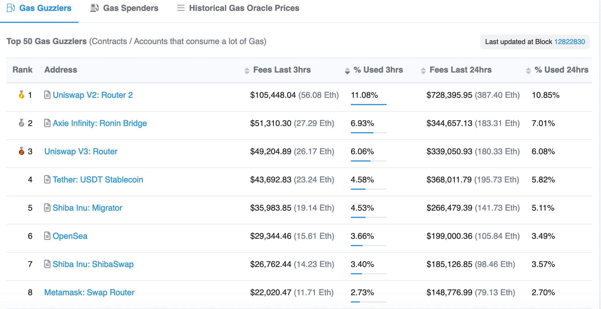Open the Metamask: Swap Router address
601x309 pixels.
[89, 292]
